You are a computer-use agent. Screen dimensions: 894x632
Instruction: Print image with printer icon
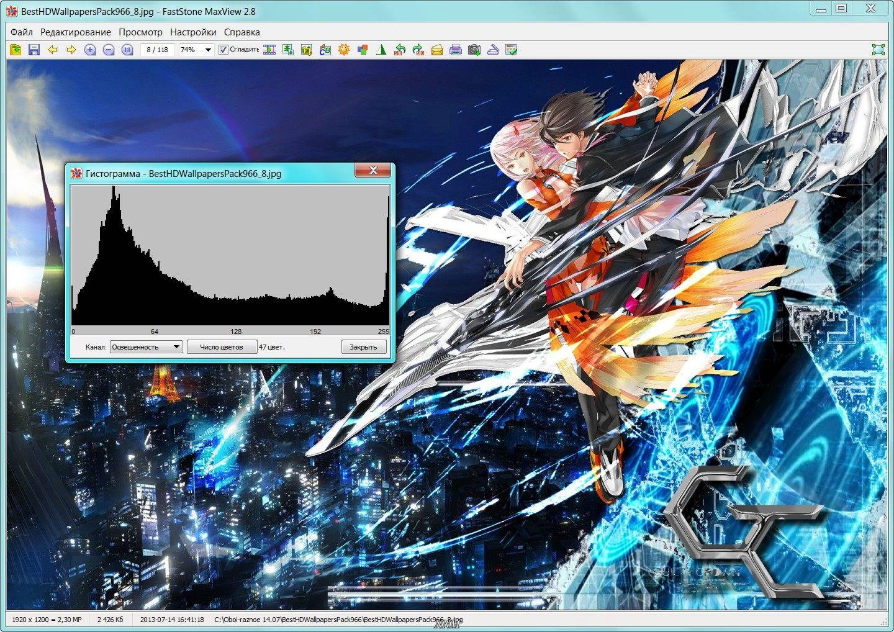(x=456, y=50)
